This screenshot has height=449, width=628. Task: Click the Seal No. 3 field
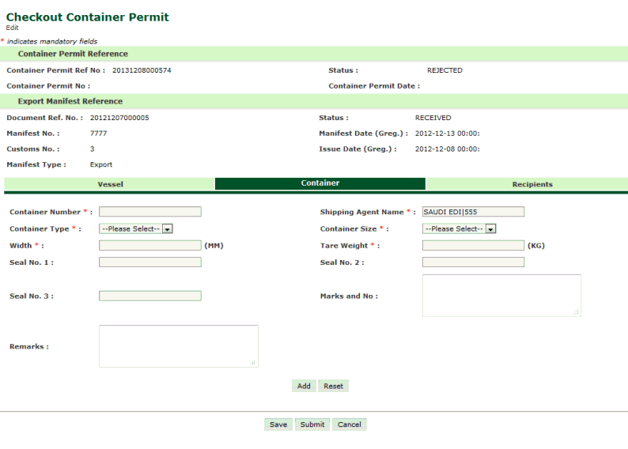click(150, 296)
